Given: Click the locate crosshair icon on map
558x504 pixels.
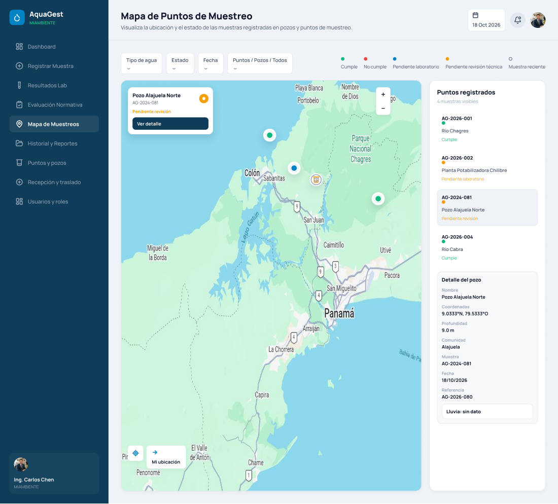Looking at the screenshot, I should (x=135, y=453).
